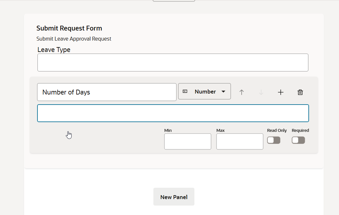Toggle the Read Only switch
339x215 pixels.
pos(274,140)
